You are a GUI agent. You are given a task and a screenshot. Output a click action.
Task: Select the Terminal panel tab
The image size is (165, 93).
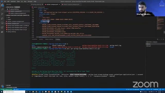(58, 39)
